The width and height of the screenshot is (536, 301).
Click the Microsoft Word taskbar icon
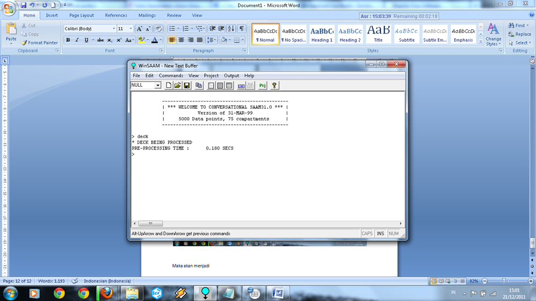tap(277, 293)
